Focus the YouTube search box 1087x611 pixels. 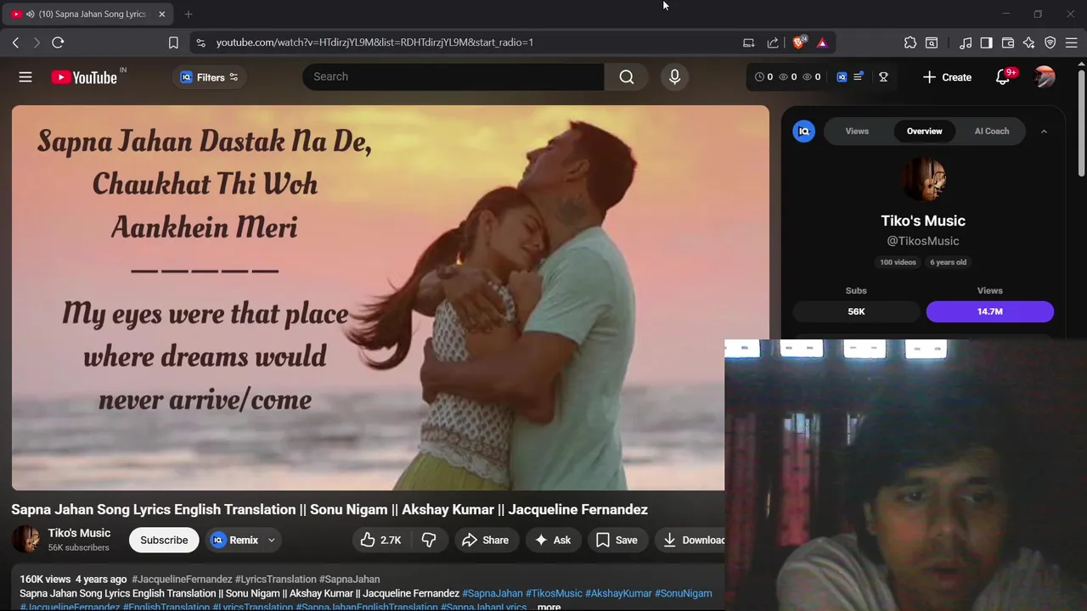tap(453, 76)
